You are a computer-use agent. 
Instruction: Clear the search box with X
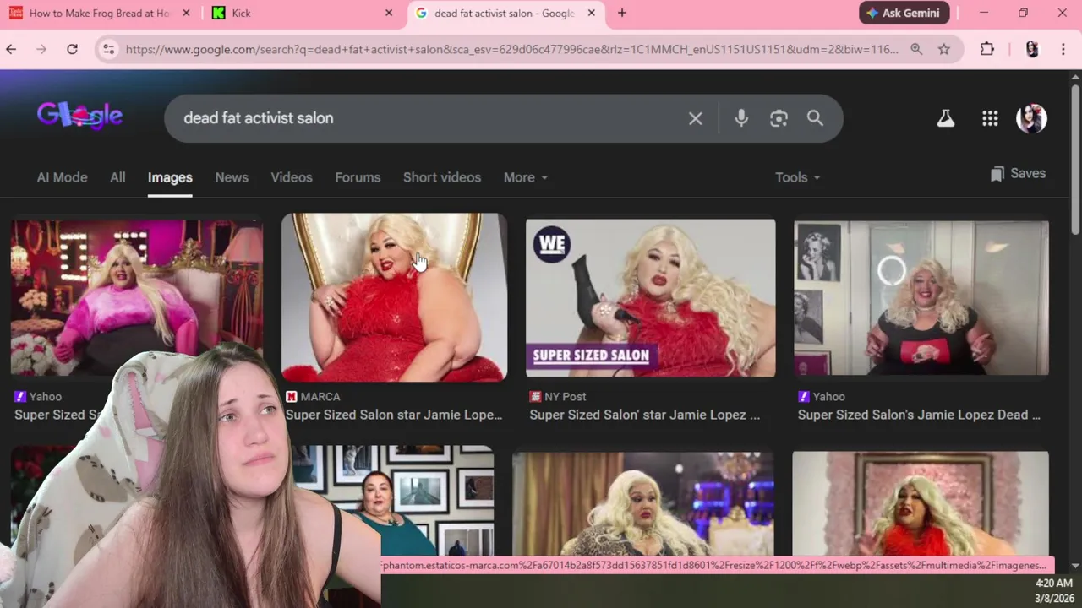point(696,118)
